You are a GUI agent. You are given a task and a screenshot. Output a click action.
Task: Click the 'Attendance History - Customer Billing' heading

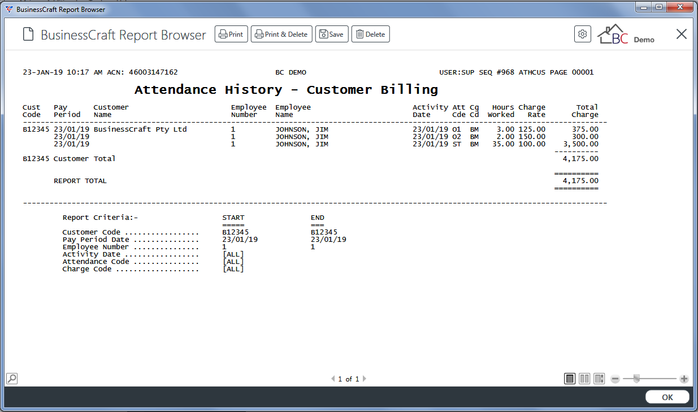click(x=287, y=90)
